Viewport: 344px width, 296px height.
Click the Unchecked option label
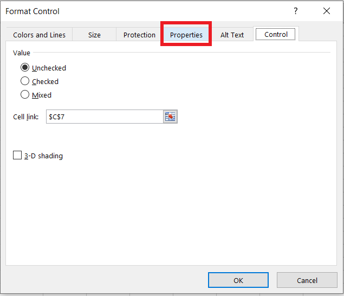click(49, 68)
